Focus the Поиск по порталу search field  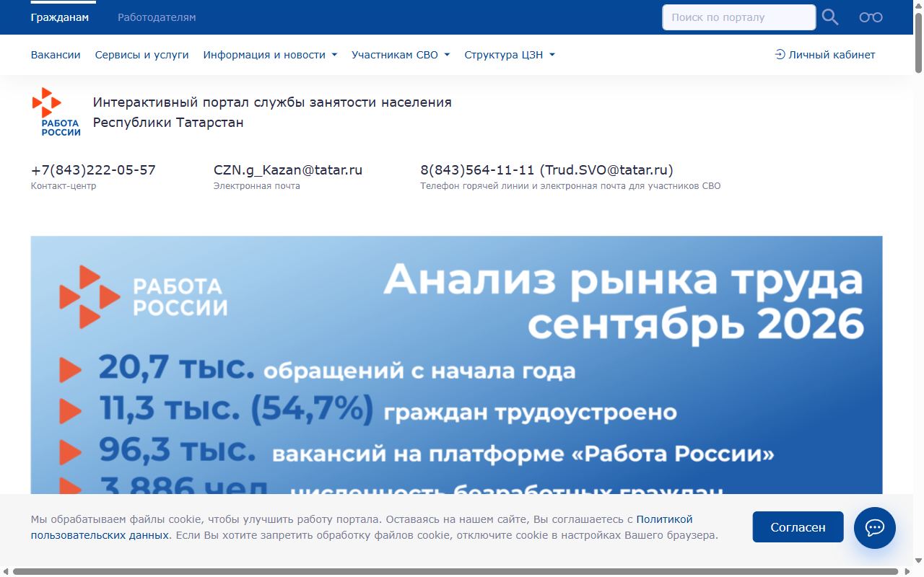[739, 17]
